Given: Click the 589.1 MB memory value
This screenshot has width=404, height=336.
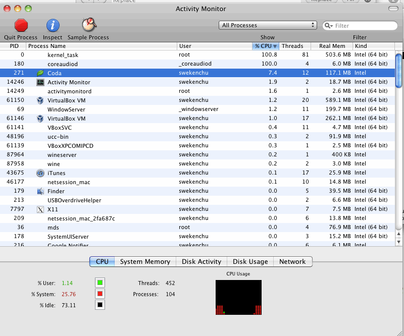Looking at the screenshot, I should click(x=338, y=100).
